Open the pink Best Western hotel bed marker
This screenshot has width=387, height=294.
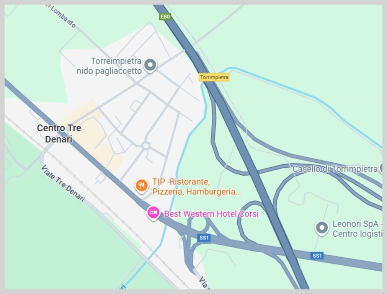tap(153, 213)
